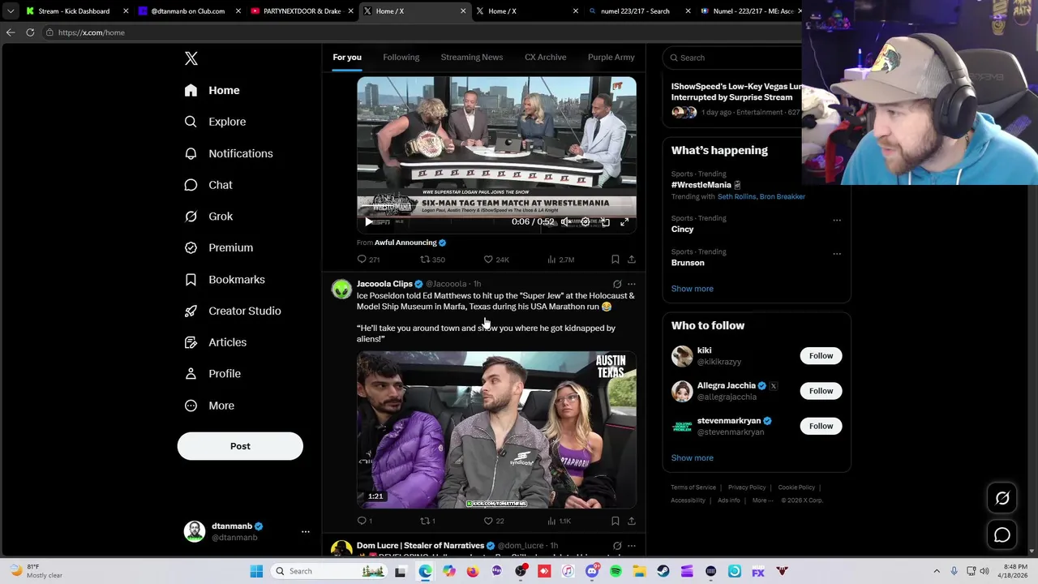
Task: Follow kiki account
Action: [x=821, y=356]
